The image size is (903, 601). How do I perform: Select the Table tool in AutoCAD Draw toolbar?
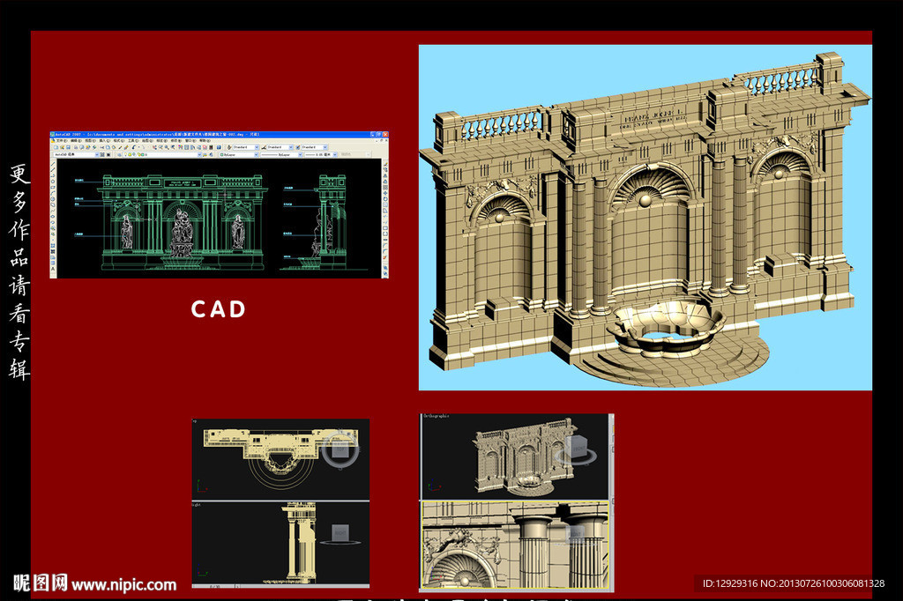53,263
